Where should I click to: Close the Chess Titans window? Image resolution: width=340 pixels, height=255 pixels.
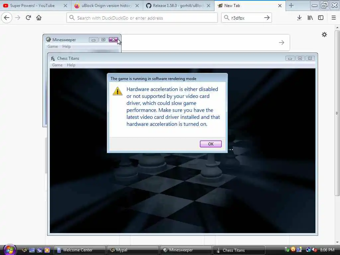click(310, 58)
